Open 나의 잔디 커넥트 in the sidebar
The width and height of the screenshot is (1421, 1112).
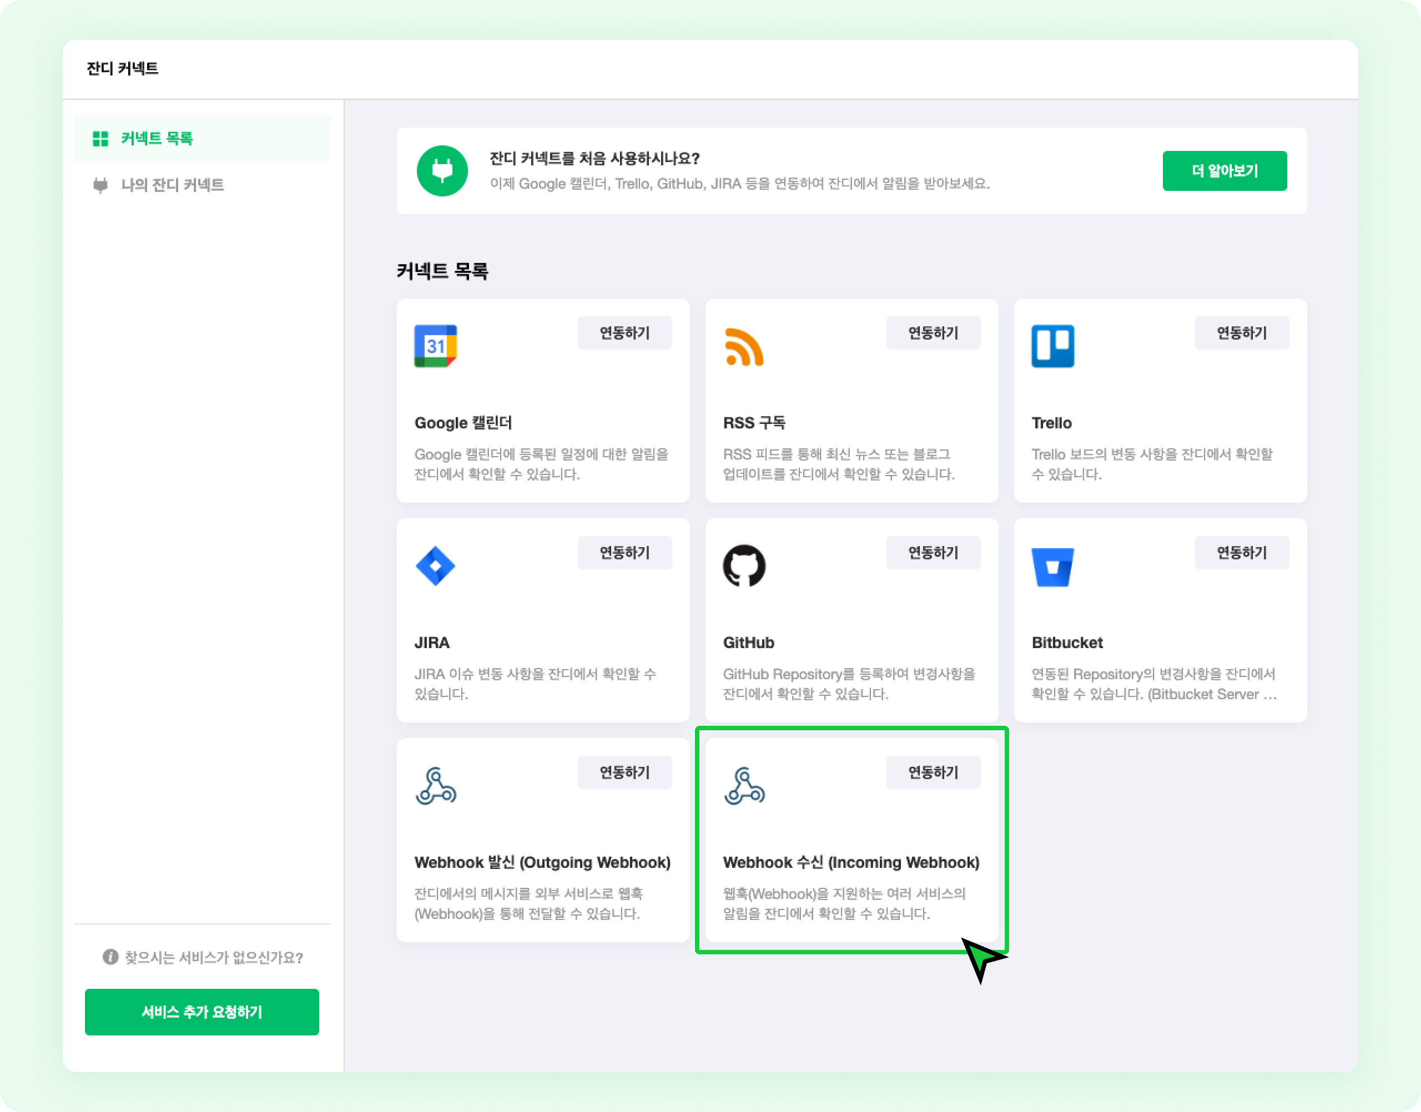coord(172,185)
